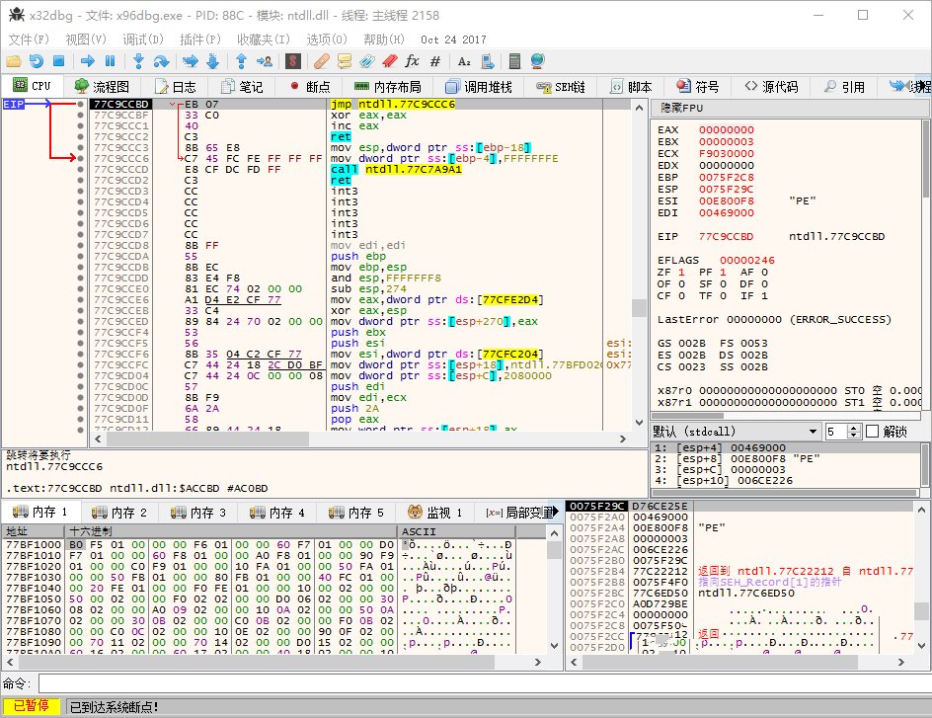Screen dimensions: 932x718
Task: Open the calculator toolbar icon
Action: (514, 61)
